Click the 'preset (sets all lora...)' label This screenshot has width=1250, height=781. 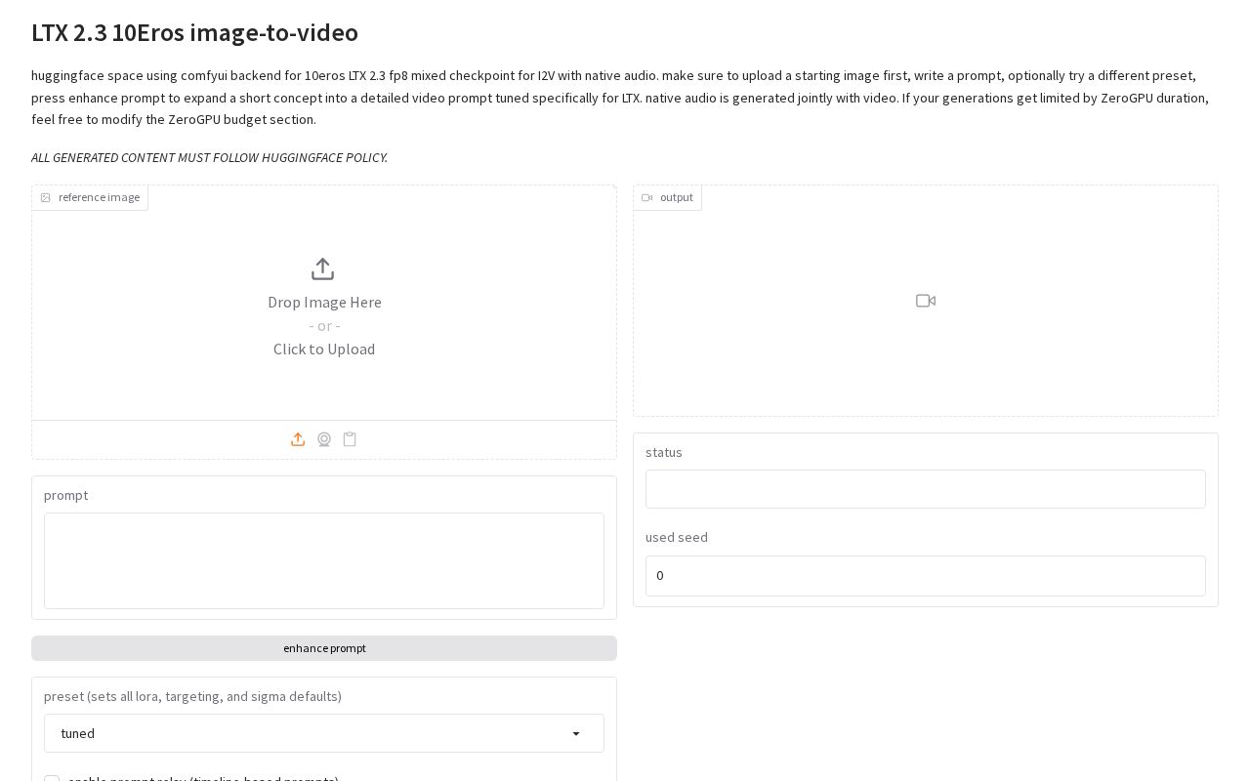click(192, 696)
